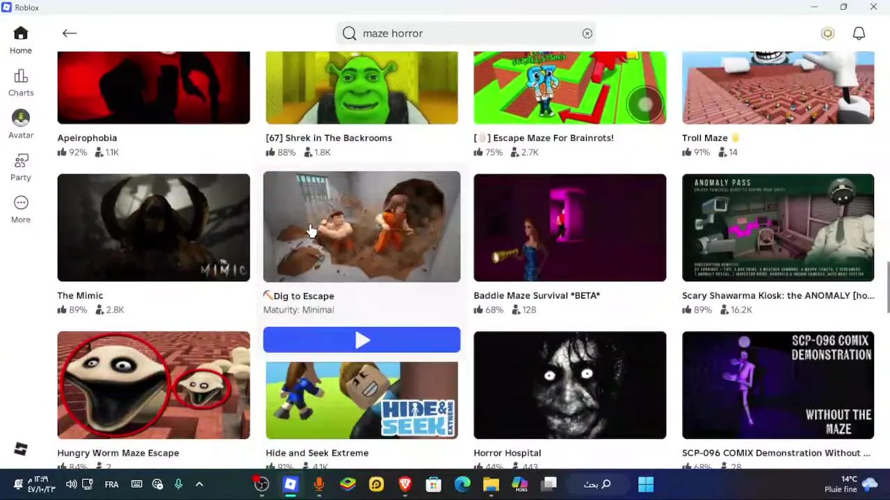Open The Mimic game thumbnail
Screen dimensions: 890x500
coord(154,228)
